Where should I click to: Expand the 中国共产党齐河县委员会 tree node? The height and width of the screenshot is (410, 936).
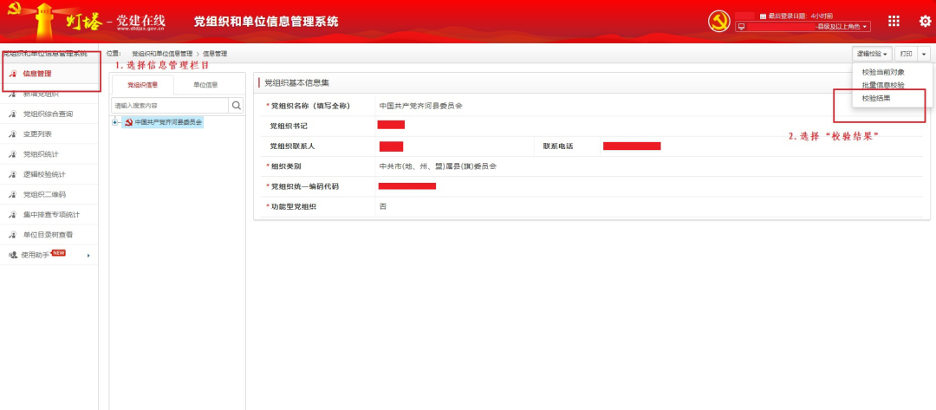click(115, 122)
